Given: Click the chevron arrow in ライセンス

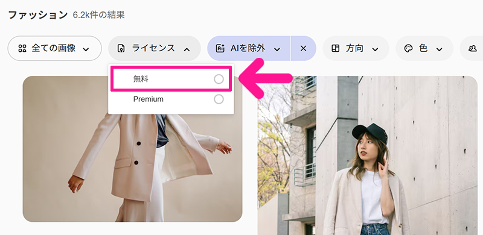Looking at the screenshot, I should pyautogui.click(x=187, y=49).
